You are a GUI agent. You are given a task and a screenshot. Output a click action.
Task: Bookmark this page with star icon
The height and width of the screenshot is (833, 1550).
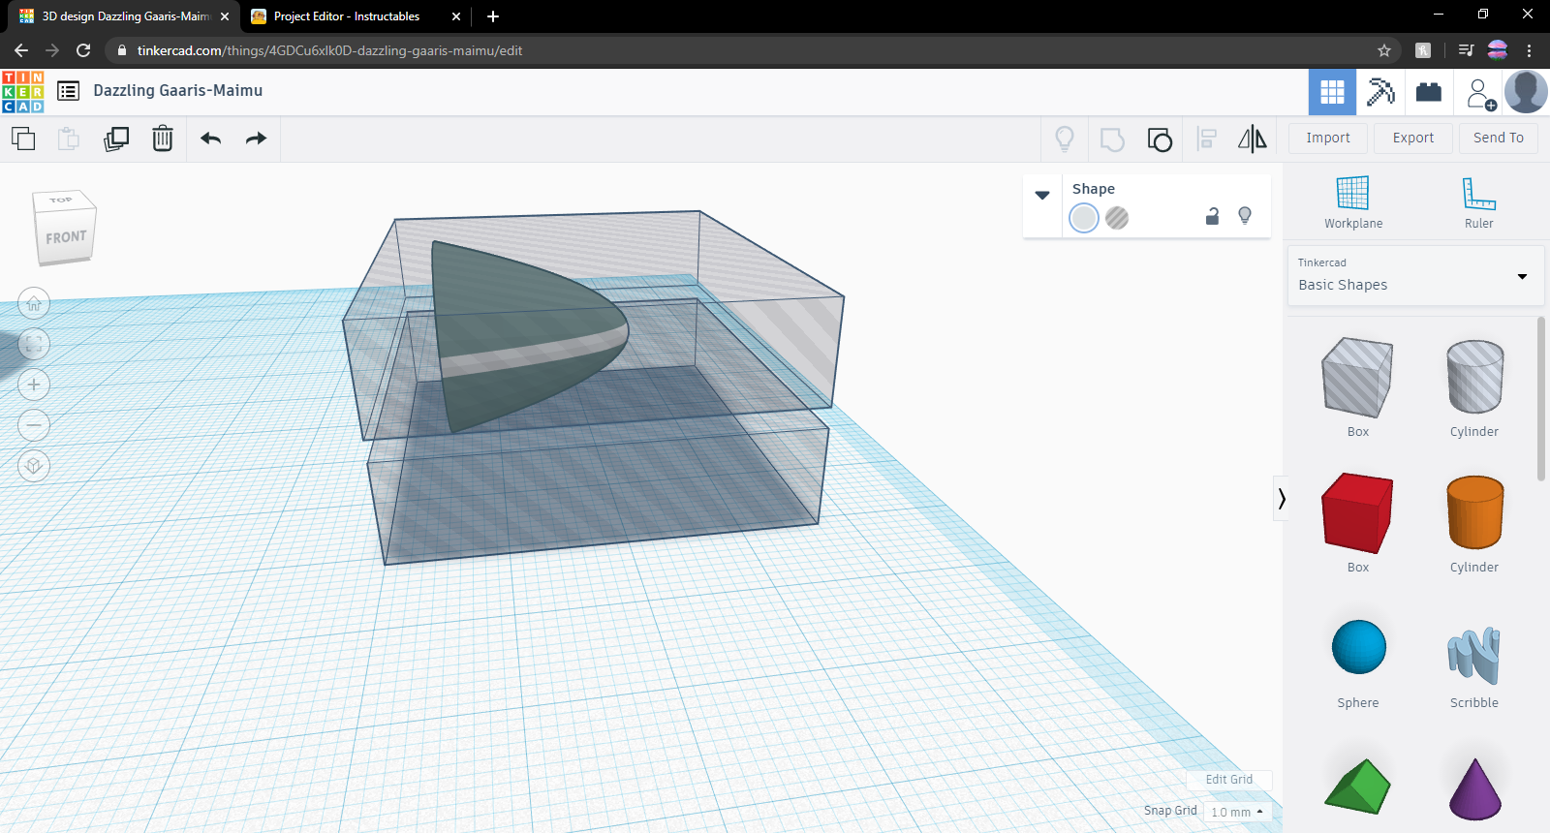tap(1384, 50)
